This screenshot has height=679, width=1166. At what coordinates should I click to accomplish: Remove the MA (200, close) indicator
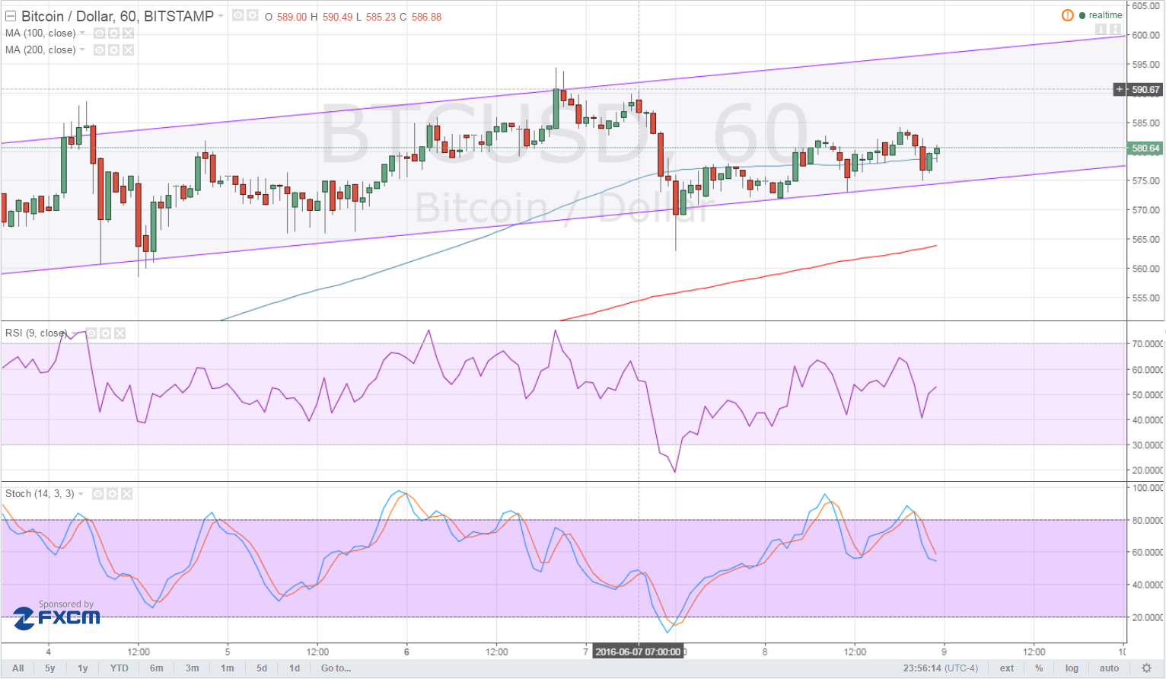tap(129, 50)
